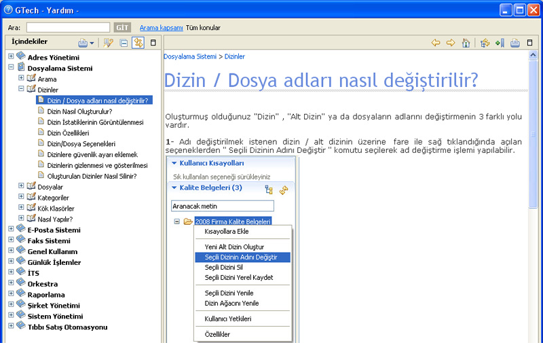Screen dimensions: 543x343
Task: Collapse the Dizinler node
Action: point(21,89)
